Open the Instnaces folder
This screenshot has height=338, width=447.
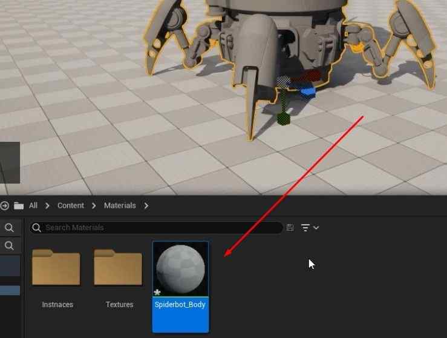tap(56, 267)
